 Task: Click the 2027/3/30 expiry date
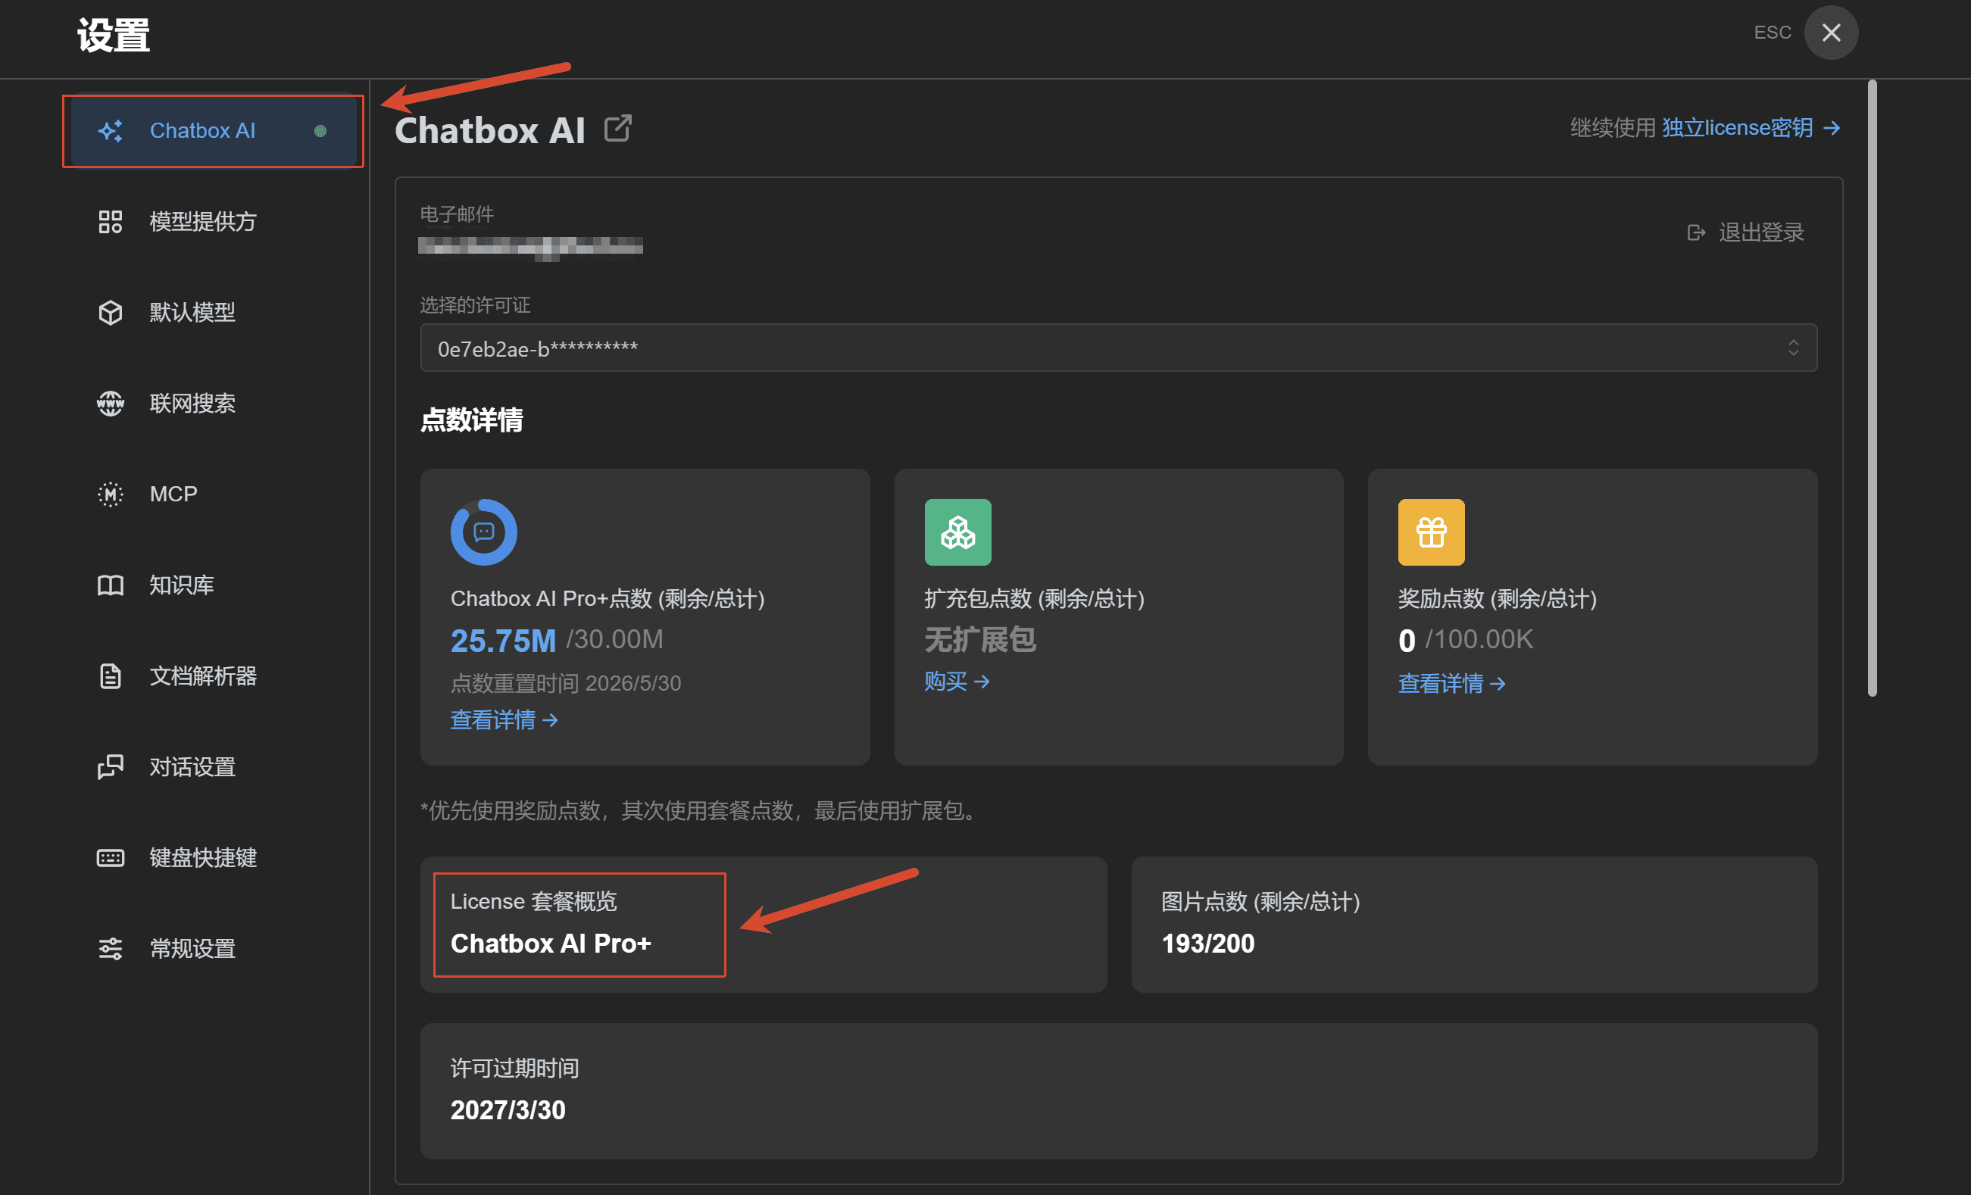pyautogui.click(x=508, y=1110)
